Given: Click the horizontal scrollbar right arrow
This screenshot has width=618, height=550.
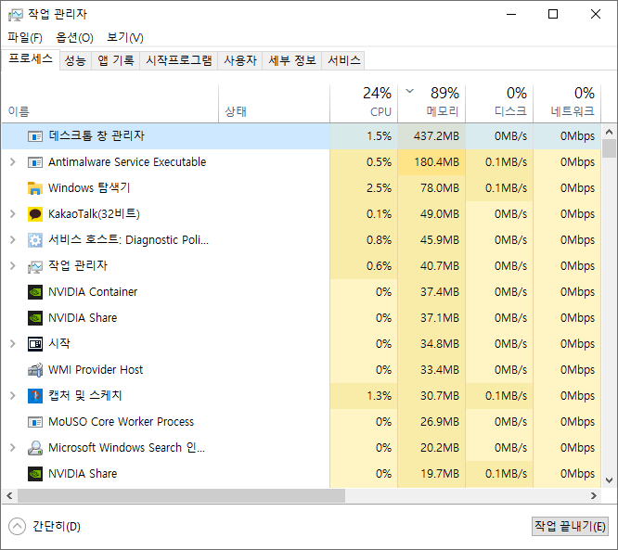Looking at the screenshot, I should pos(594,496).
